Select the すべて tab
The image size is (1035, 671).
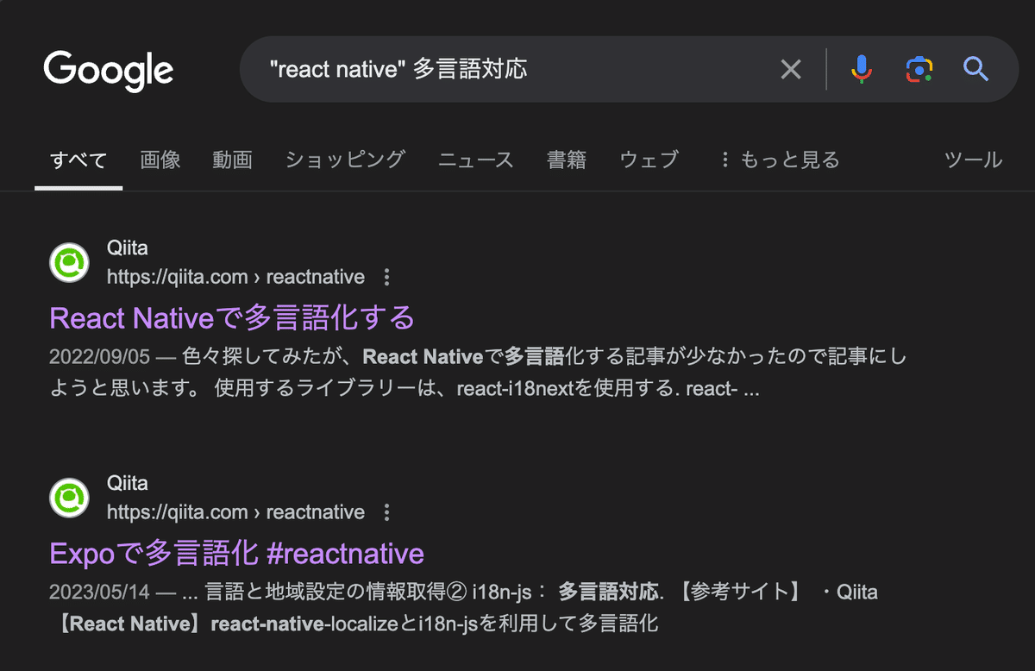tap(78, 160)
